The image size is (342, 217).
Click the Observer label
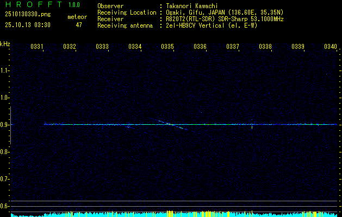(110, 6)
